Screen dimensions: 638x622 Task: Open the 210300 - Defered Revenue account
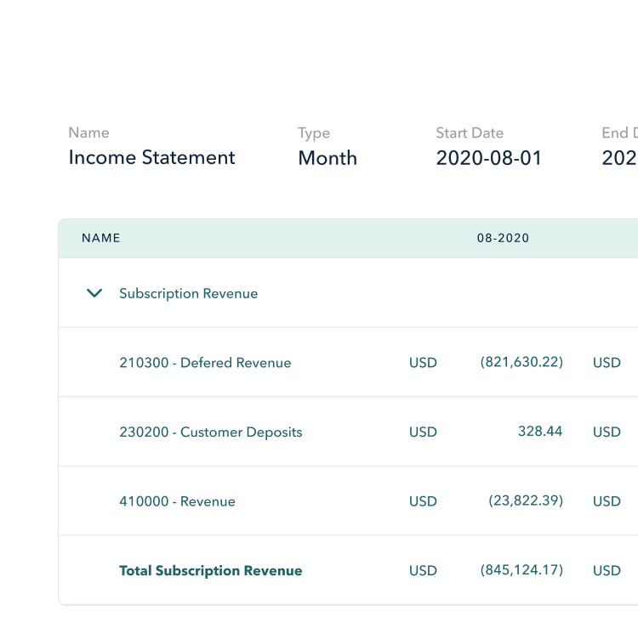click(205, 363)
